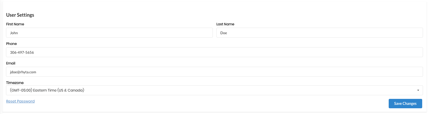This screenshot has width=429, height=114.
Task: Click the First Name label
Action: click(x=15, y=24)
